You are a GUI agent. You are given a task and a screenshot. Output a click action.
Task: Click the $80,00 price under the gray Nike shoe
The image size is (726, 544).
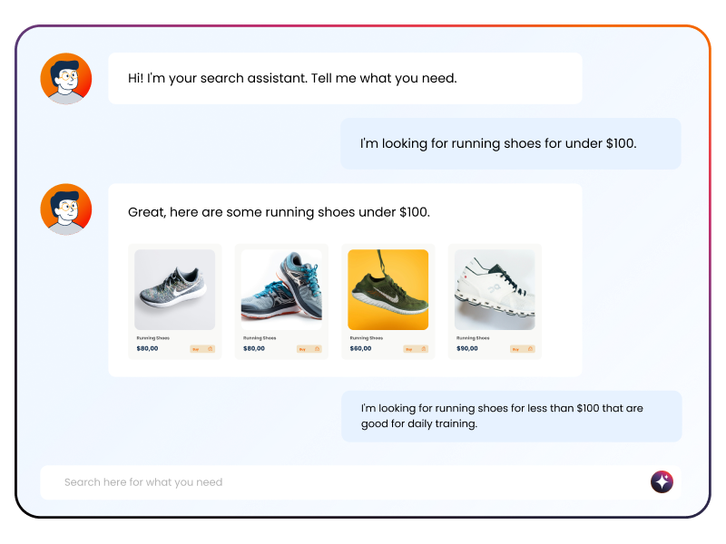point(147,348)
